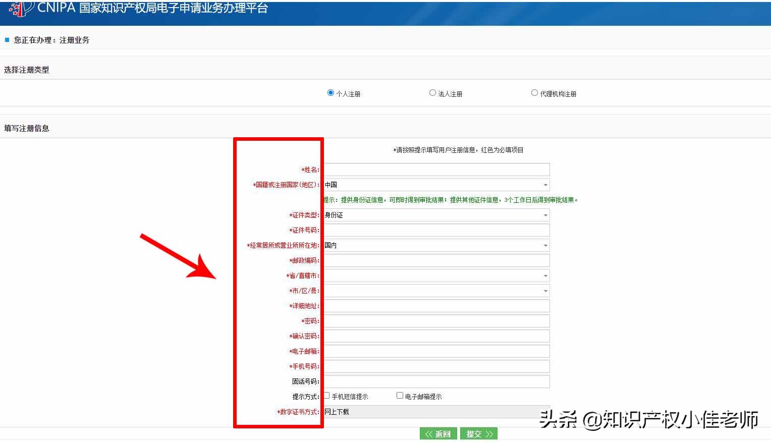Click the 您正在办理：注册业务 text
Screen dimensions: 771x442
pos(51,40)
